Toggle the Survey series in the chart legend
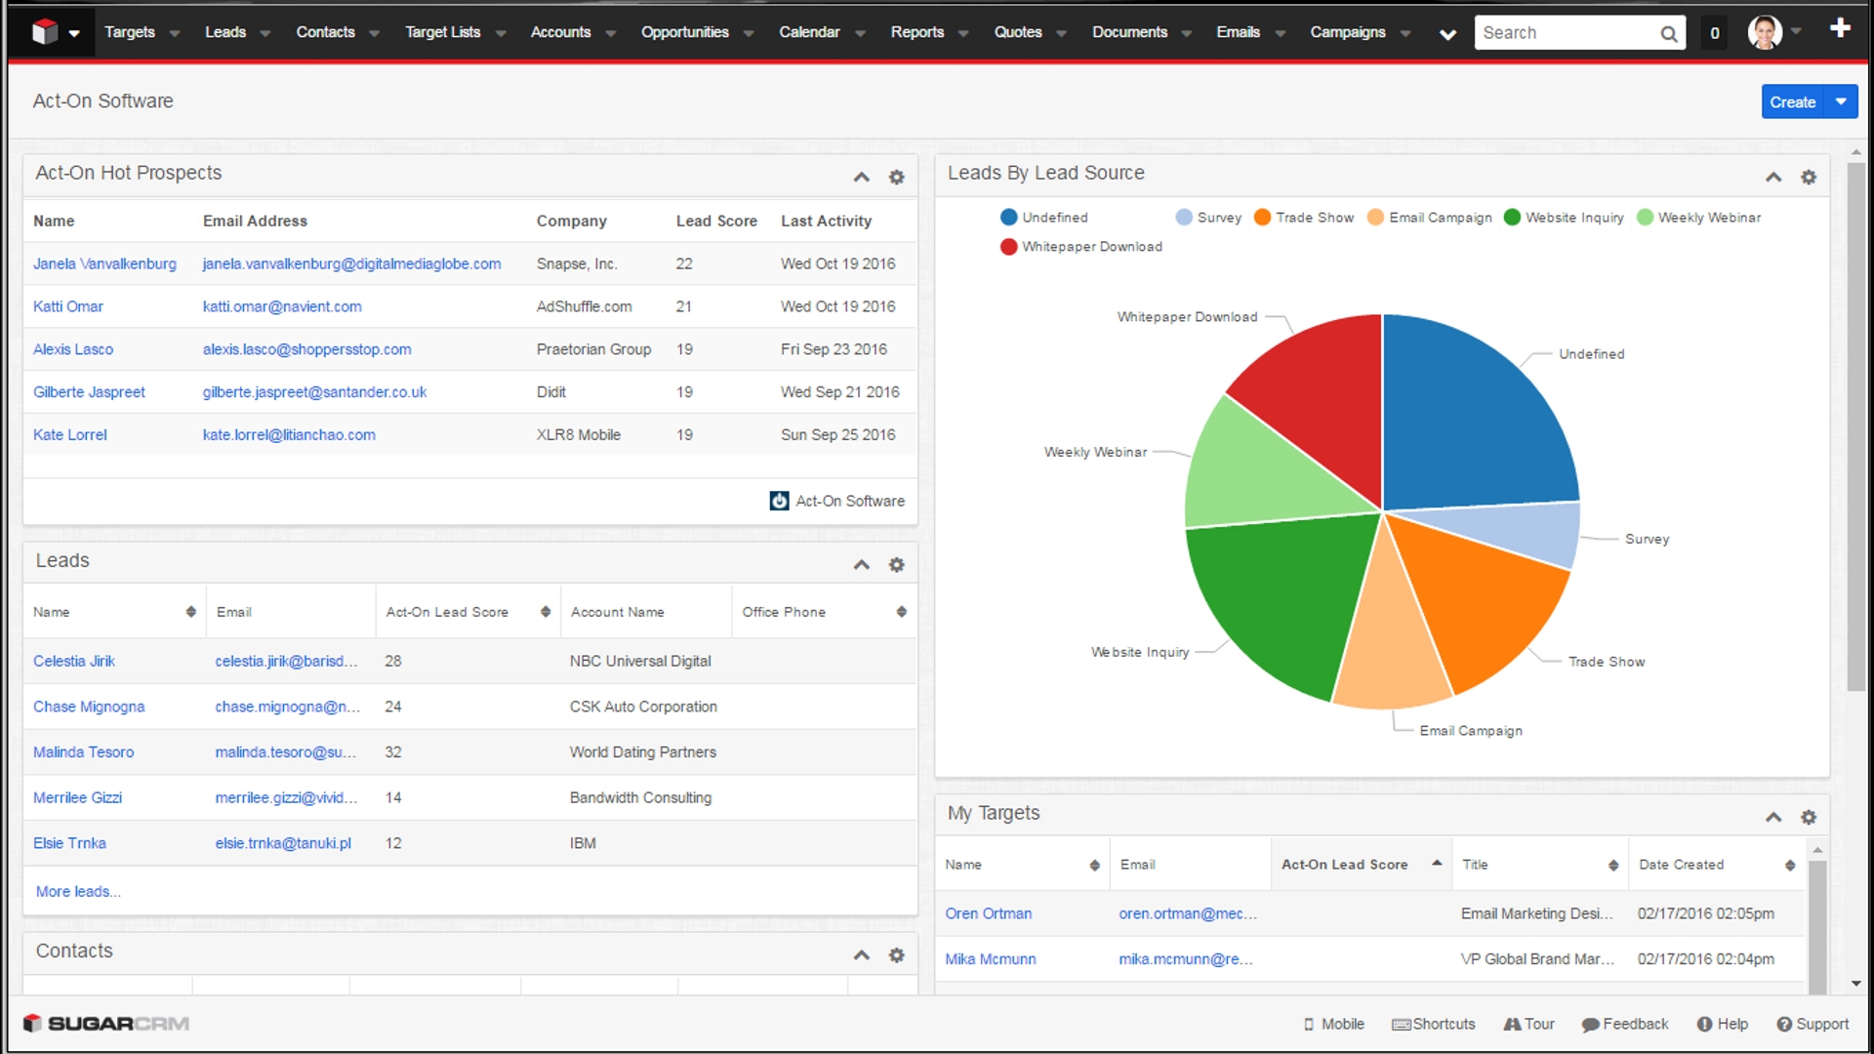Screen dimensions: 1874x1054 [1208, 218]
